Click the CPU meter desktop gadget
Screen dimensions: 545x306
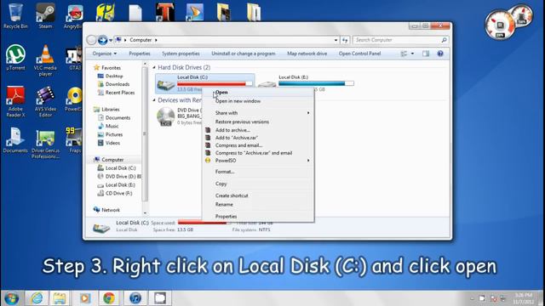[x=500, y=25]
